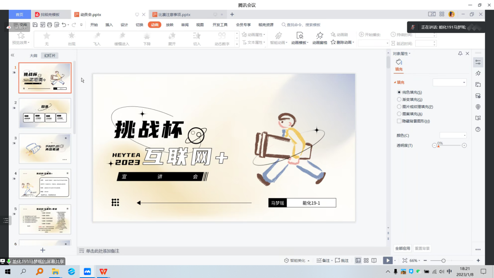Screen dimensions: 494x278
Task: Open 颜色 color dropdown
Action: tap(453, 135)
